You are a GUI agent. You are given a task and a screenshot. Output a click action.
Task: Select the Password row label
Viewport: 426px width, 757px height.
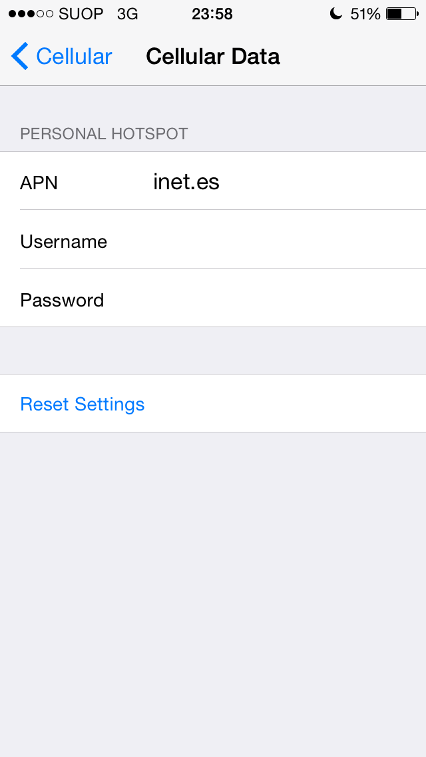62,301
